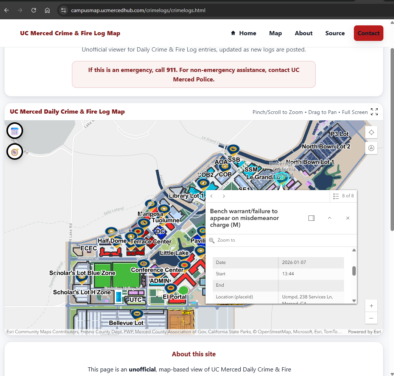Enter full screen view of the crime map

(x=374, y=112)
